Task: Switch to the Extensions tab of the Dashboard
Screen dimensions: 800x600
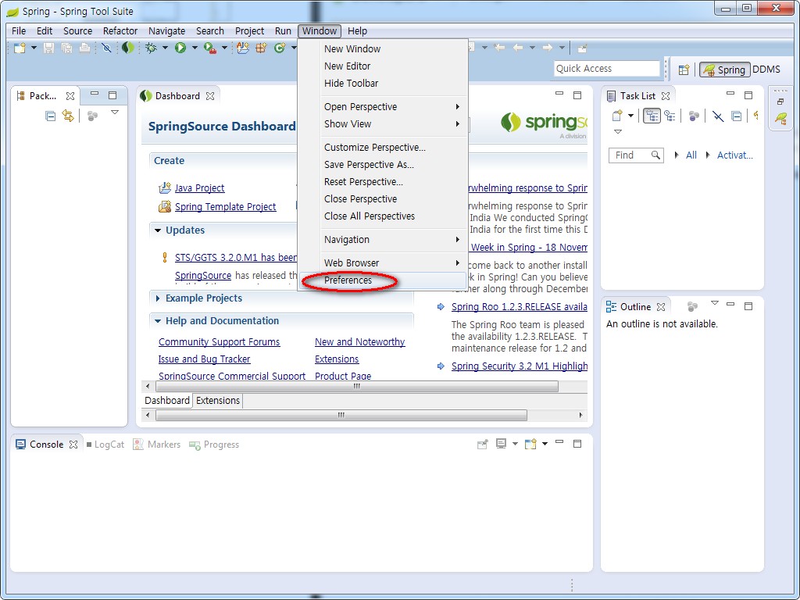Action: pos(218,401)
